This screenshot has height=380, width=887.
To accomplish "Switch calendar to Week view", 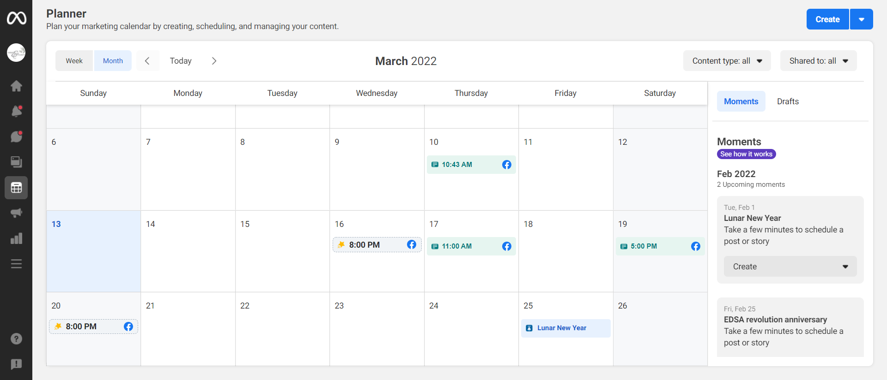I will pyautogui.click(x=74, y=61).
